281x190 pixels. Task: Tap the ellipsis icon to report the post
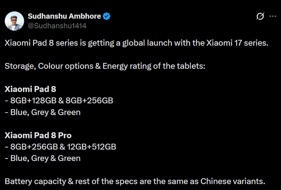273,17
